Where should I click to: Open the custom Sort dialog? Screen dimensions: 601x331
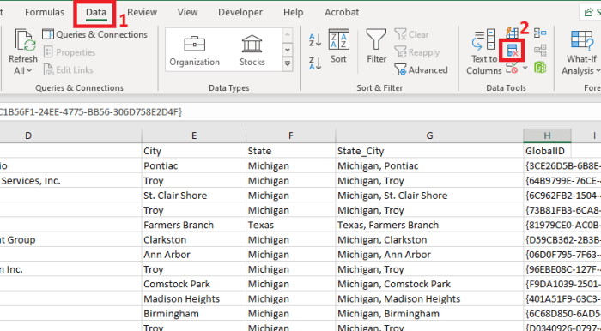click(x=339, y=46)
